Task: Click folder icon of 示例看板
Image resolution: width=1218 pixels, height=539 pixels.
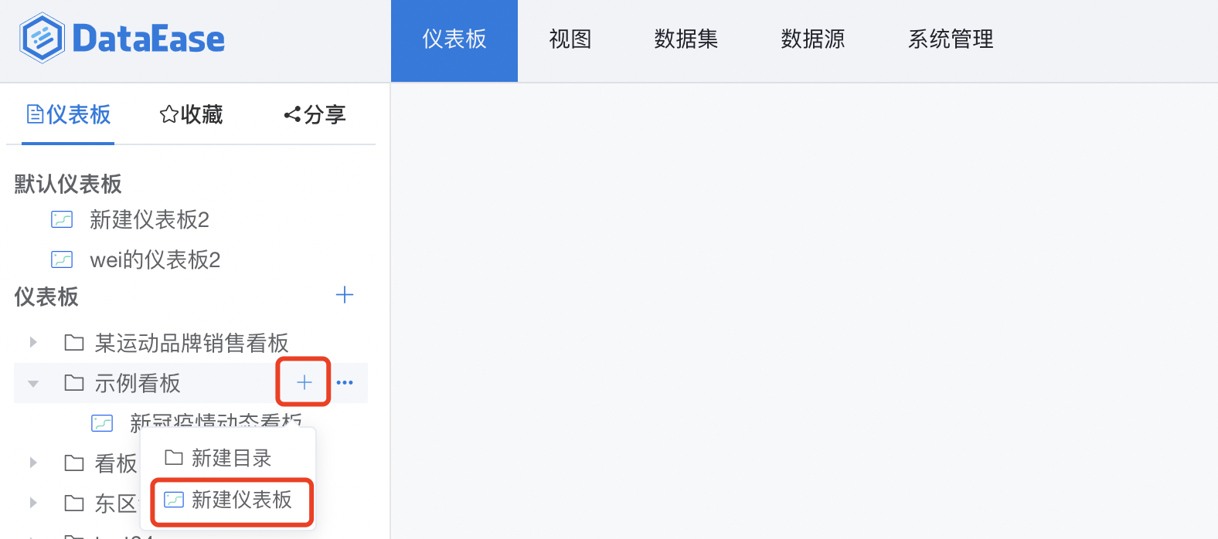Action: [x=74, y=382]
